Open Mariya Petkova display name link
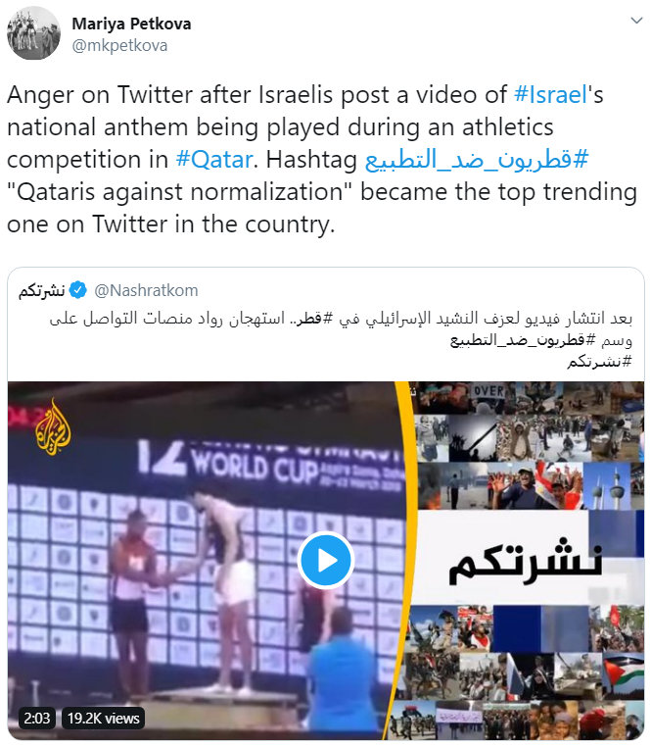The width and height of the screenshot is (651, 747). pos(131,24)
